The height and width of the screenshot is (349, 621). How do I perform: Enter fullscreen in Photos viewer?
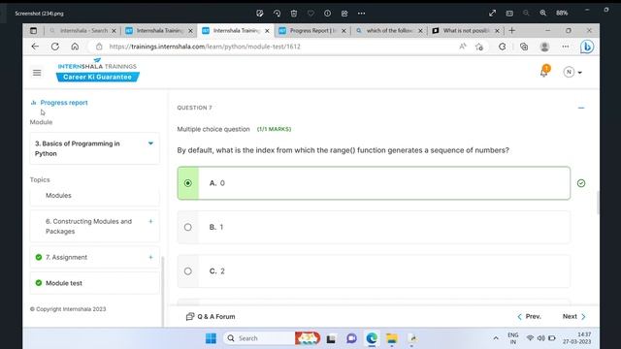coord(492,13)
